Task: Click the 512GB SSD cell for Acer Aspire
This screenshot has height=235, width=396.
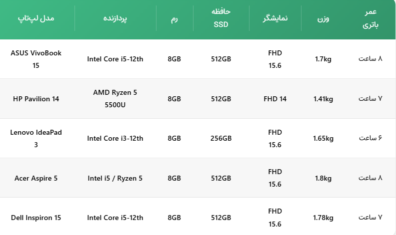Action: coord(221,178)
